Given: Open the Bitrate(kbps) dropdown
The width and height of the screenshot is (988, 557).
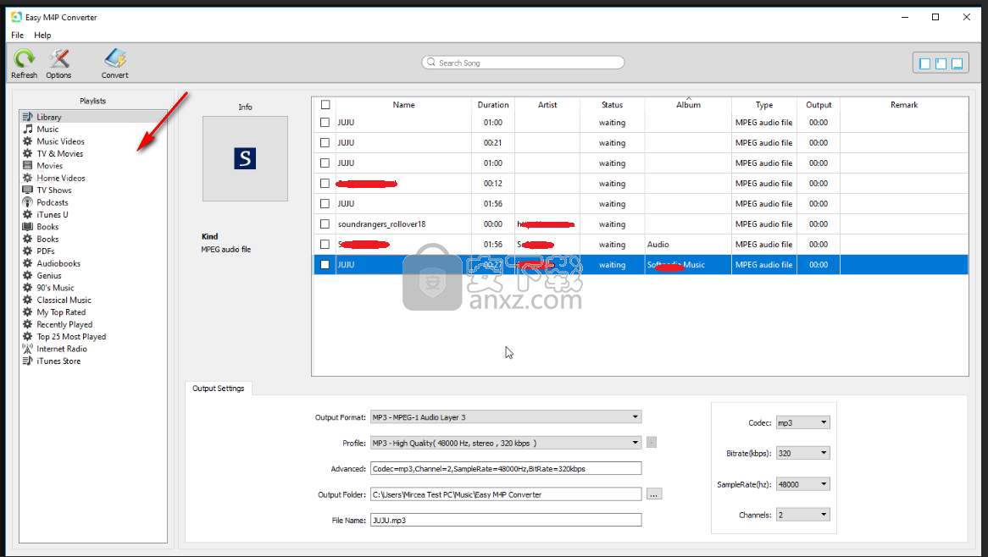Looking at the screenshot, I should [802, 453].
